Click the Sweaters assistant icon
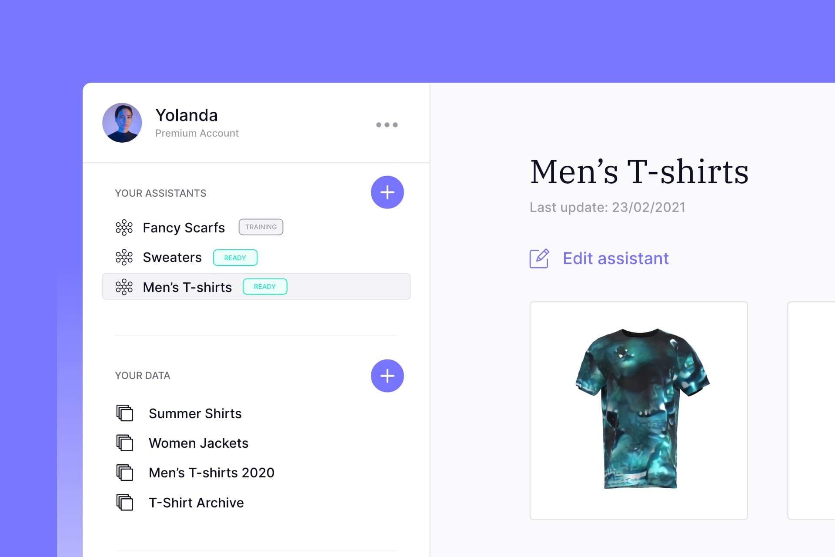The height and width of the screenshot is (557, 835). click(124, 257)
